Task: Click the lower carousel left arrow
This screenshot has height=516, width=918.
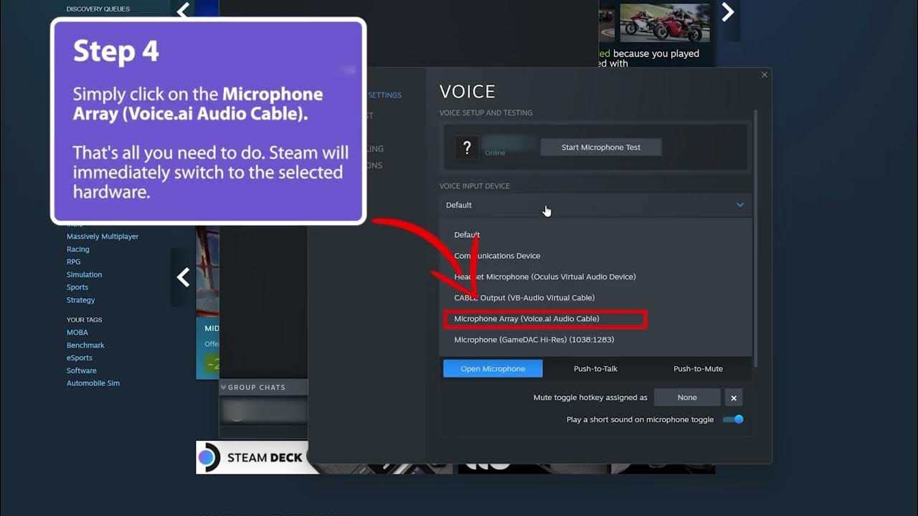Action: coord(184,277)
